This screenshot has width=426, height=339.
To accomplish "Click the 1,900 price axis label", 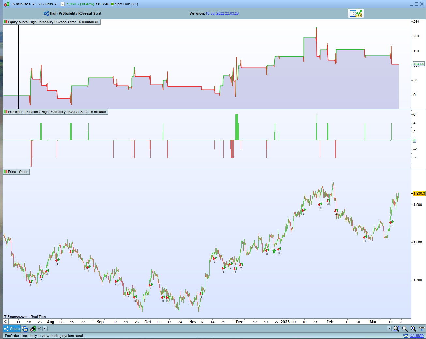I will tap(418, 205).
